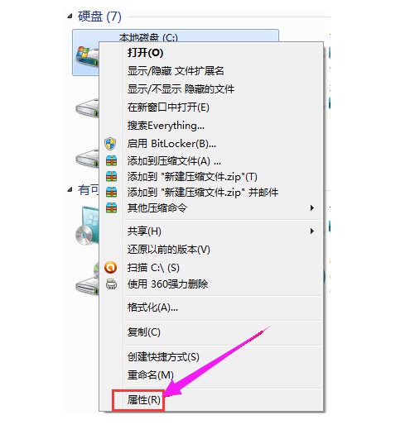Select 搜索Everything... entry
The height and width of the screenshot is (429, 405).
[x=166, y=126]
